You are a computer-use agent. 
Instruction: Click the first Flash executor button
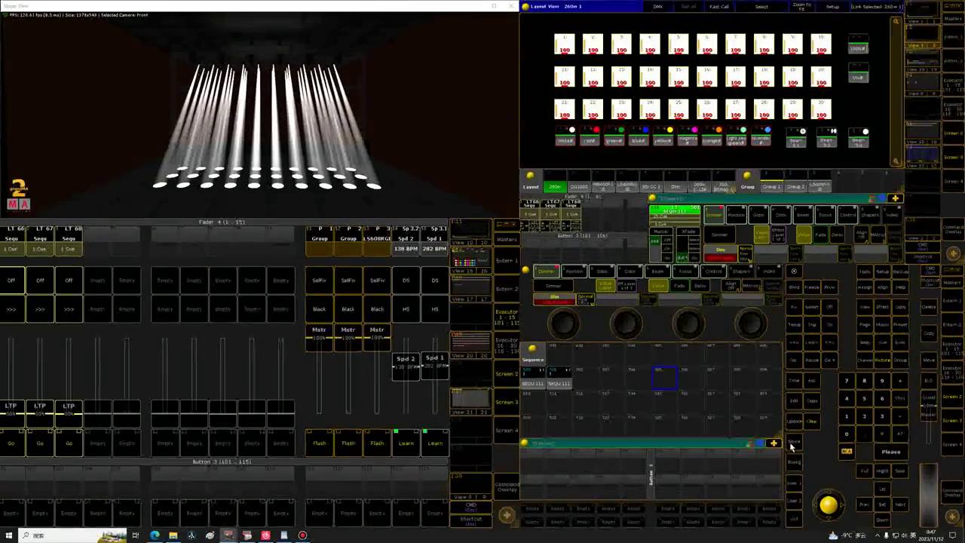tap(320, 443)
